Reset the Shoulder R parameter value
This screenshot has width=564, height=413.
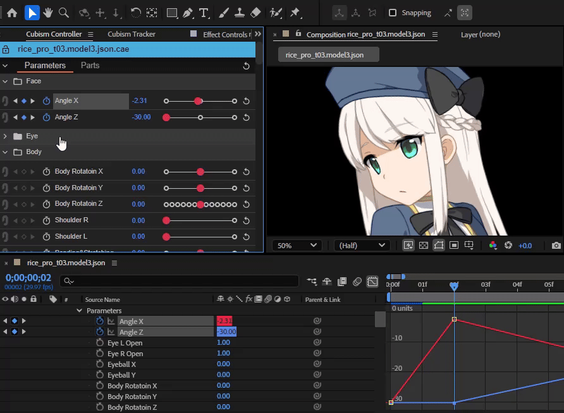247,220
